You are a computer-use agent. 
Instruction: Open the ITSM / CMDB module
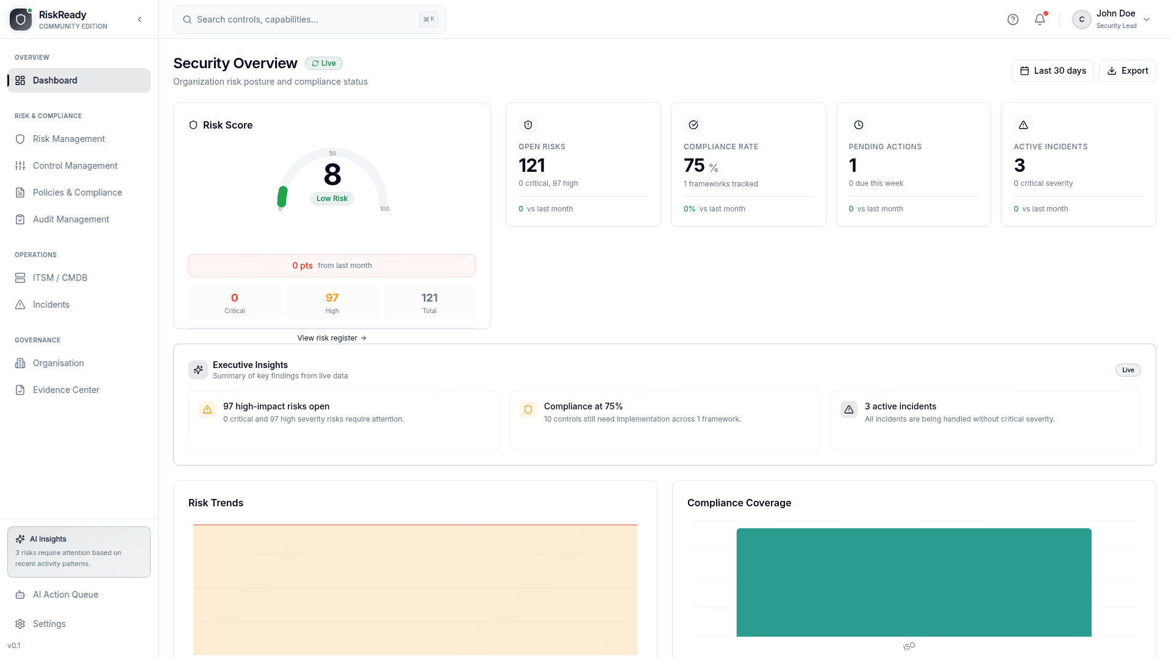pos(60,277)
